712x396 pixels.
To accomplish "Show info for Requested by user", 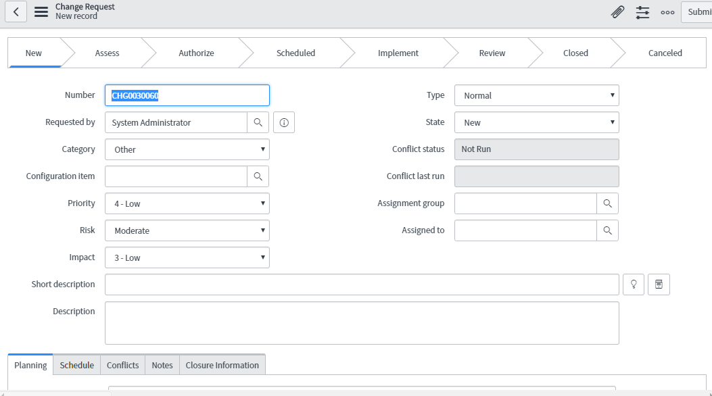I will [x=284, y=122].
